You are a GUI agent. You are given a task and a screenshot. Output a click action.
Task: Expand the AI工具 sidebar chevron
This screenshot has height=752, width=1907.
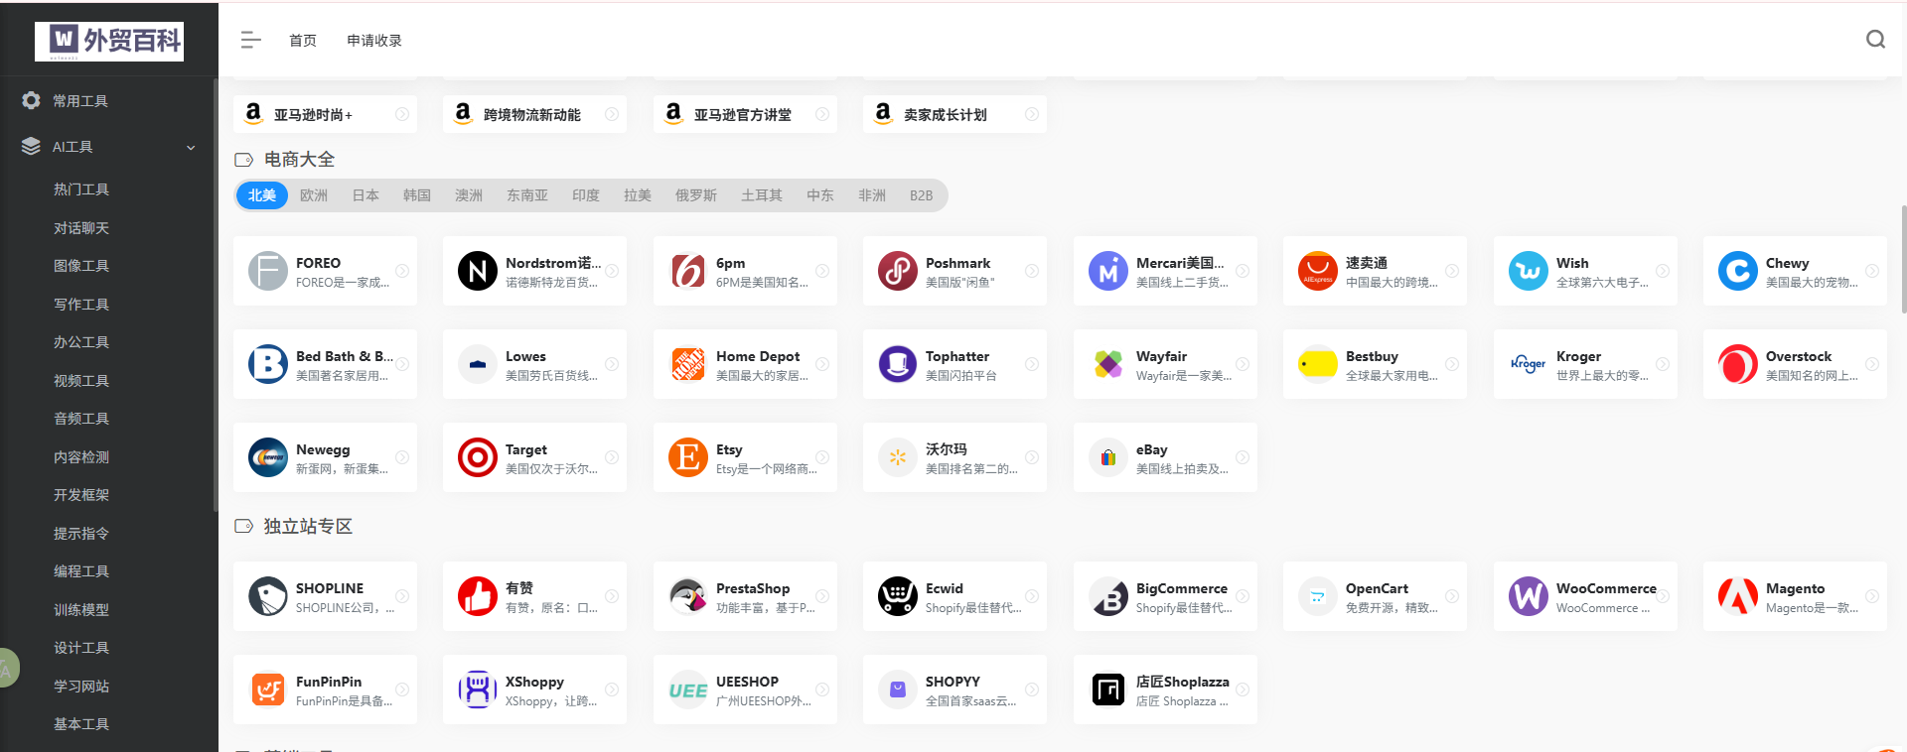[191, 148]
